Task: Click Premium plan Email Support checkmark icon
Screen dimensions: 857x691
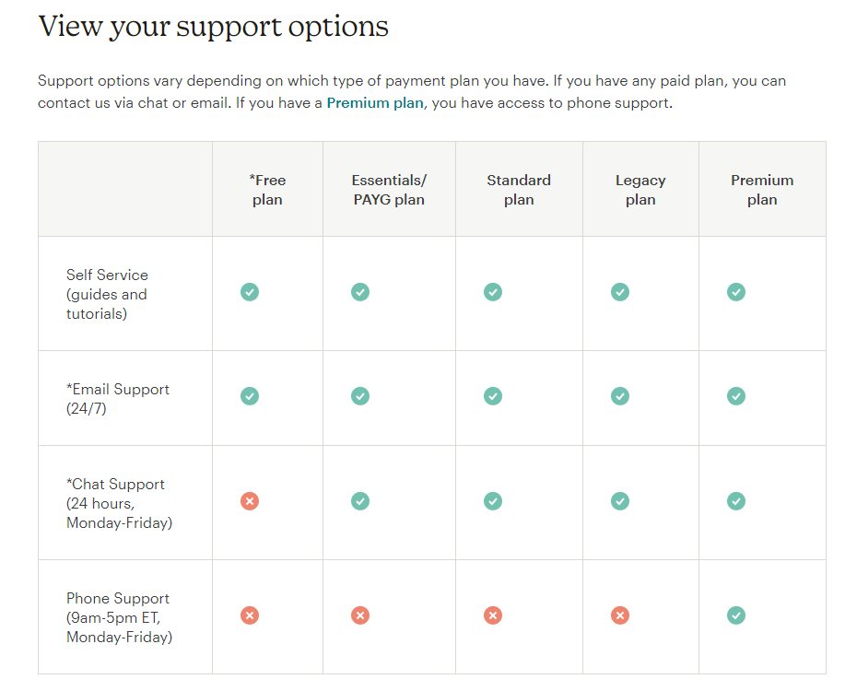Action: (x=736, y=396)
